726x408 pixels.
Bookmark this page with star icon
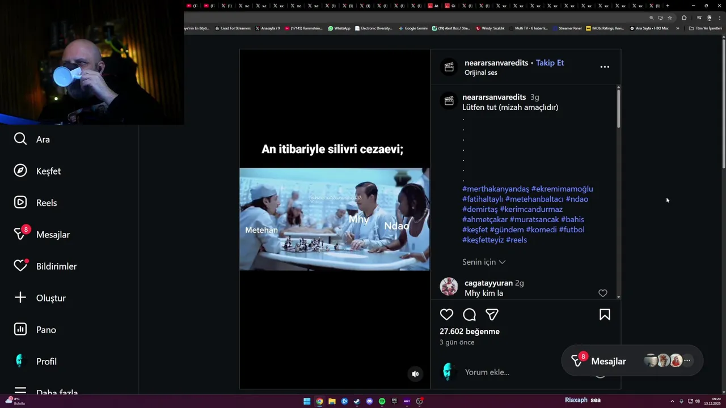(670, 18)
